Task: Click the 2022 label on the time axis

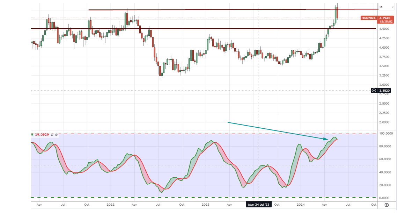Action: point(111,205)
